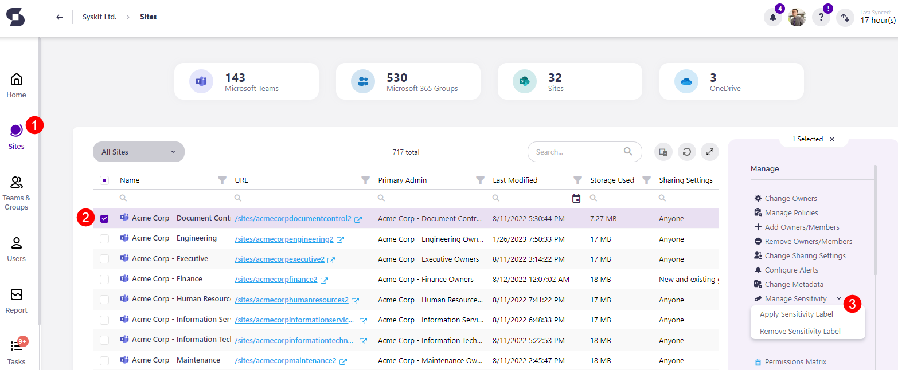Viewport: 898px width, 370px height.
Task: Click the expand fullscreen icon near the search box
Action: pos(709,151)
